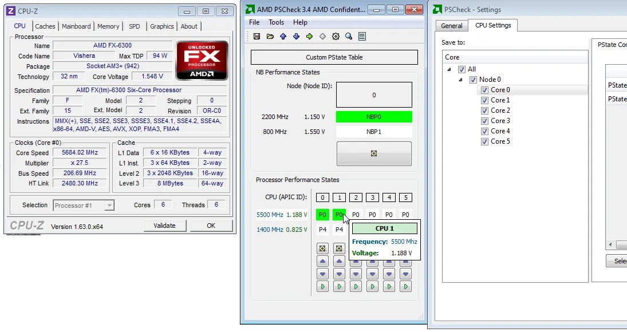Viewport: 627px width, 332px height.
Task: Open settings via gear icon in PSCheck toolbar
Action: coord(336,37)
